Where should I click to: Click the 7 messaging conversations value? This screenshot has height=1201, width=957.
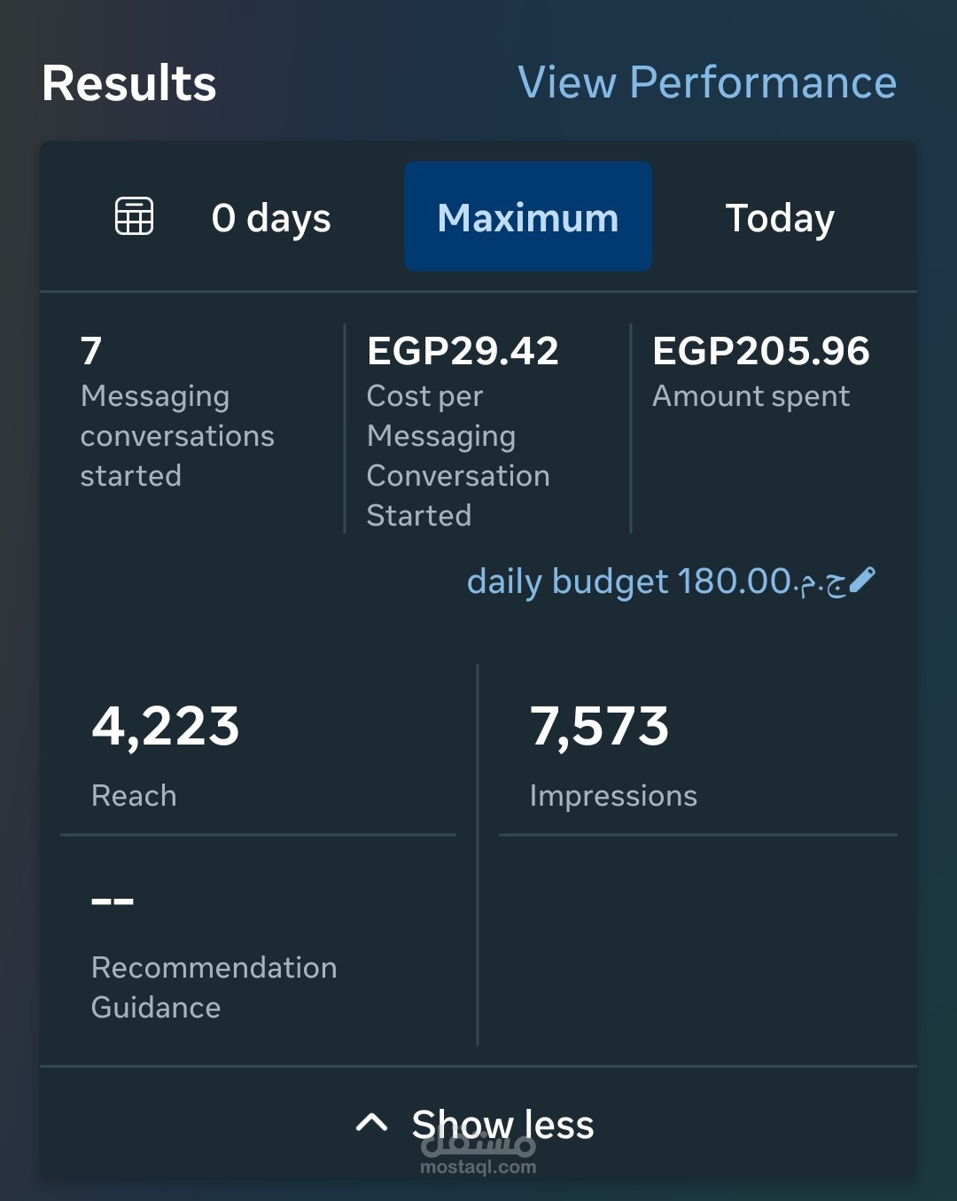(x=91, y=351)
